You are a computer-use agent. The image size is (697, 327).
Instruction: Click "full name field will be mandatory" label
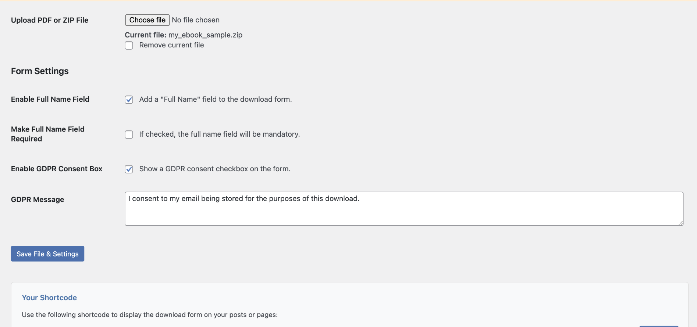click(219, 134)
